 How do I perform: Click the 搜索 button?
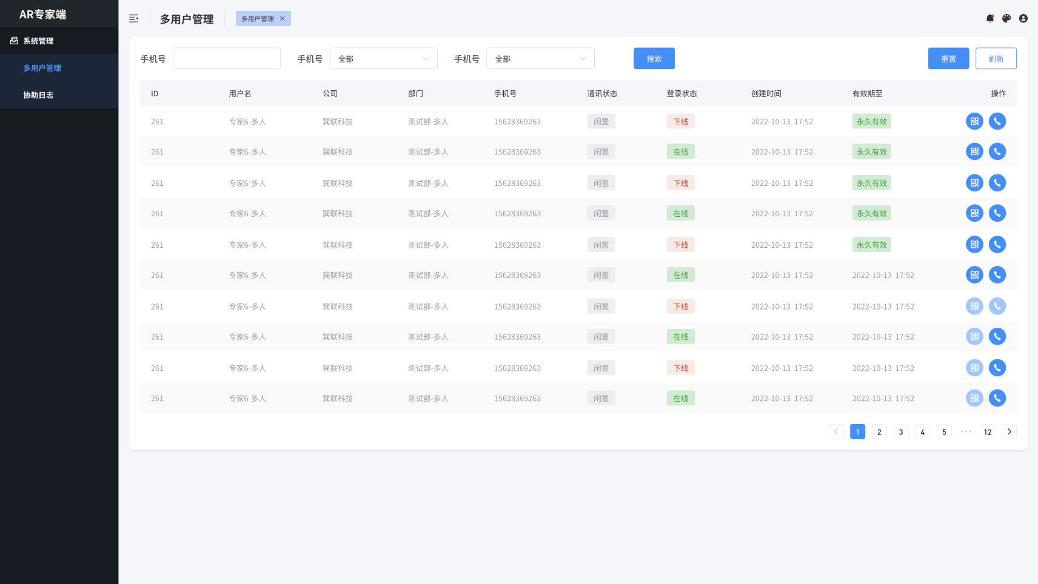coord(654,59)
